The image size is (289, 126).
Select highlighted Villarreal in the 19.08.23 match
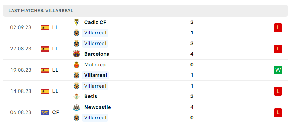click(95, 75)
